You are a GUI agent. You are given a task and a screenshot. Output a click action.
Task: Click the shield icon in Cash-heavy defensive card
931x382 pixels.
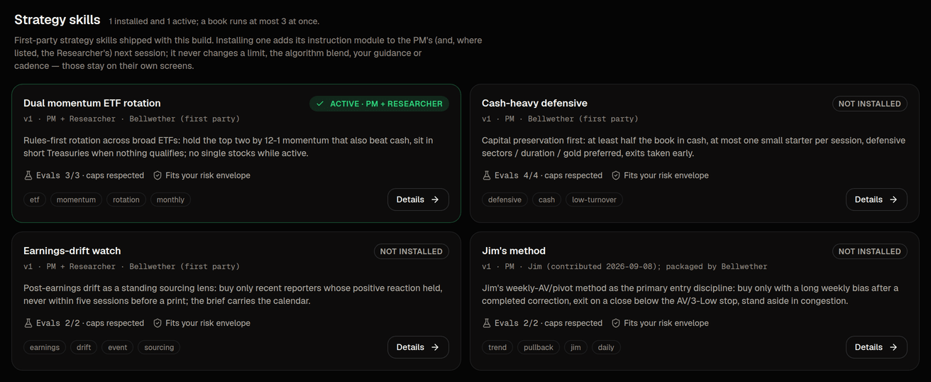coord(616,175)
